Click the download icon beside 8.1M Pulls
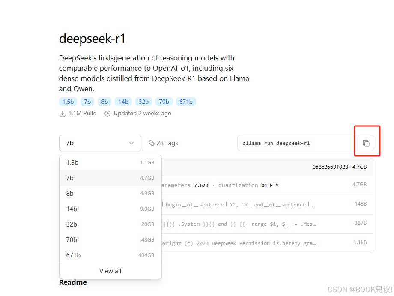 tap(63, 114)
